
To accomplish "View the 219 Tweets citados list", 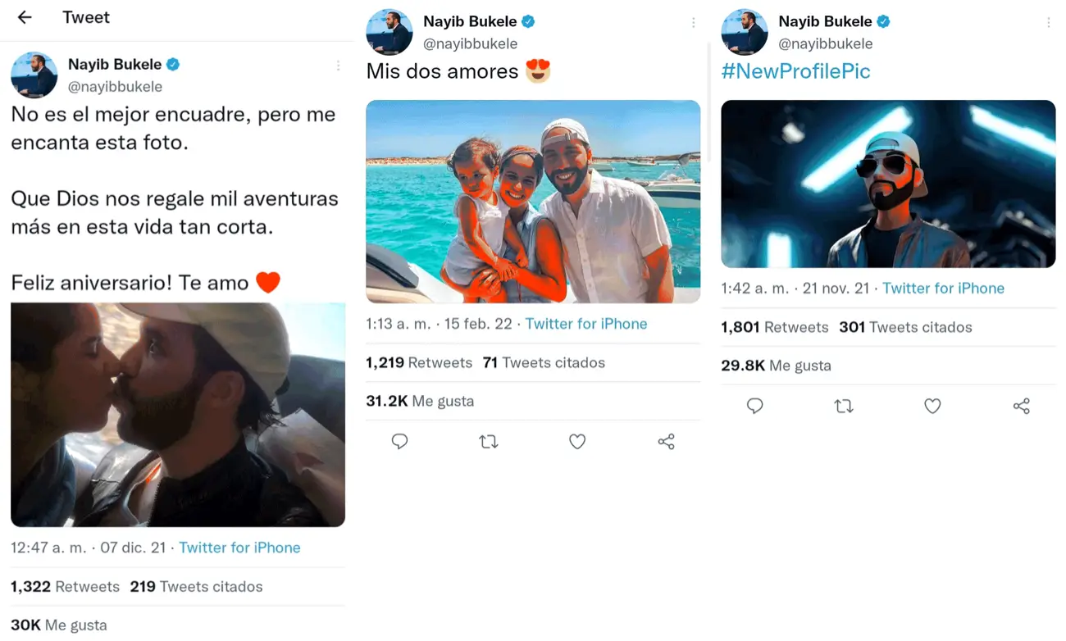I will pos(197,587).
